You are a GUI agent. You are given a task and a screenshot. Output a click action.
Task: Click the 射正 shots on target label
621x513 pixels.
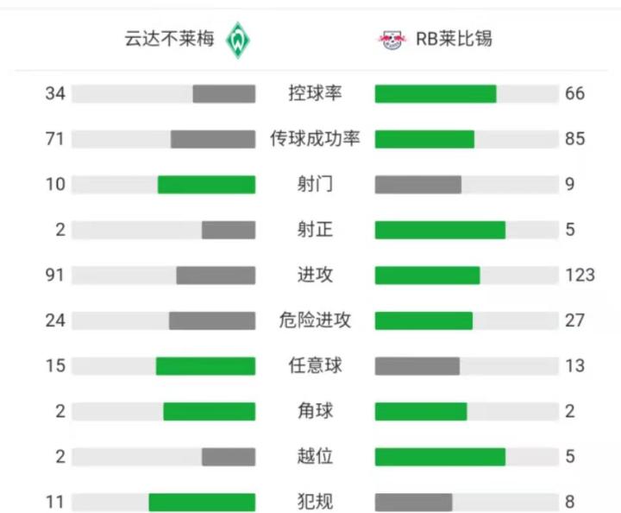coord(315,230)
